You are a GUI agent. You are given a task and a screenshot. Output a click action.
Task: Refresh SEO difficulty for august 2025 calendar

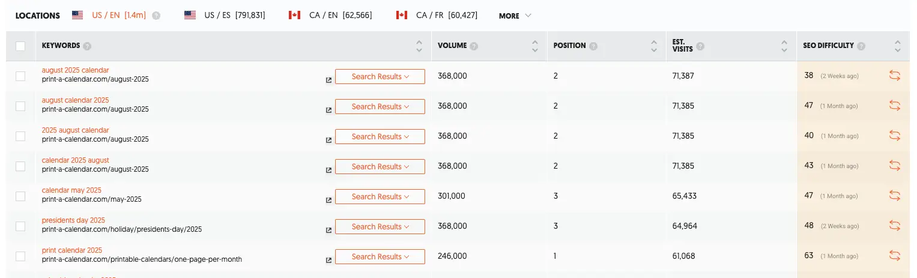[x=894, y=76]
